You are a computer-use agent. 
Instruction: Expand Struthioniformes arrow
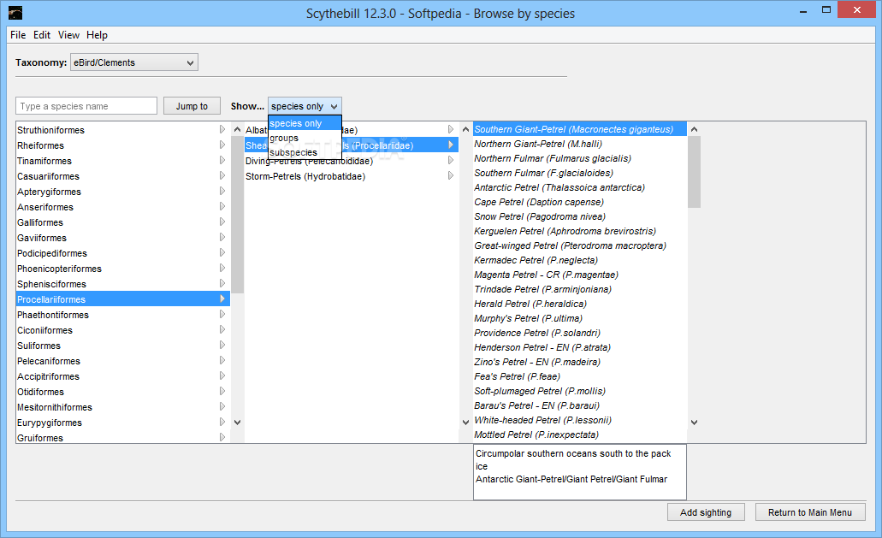coord(222,129)
